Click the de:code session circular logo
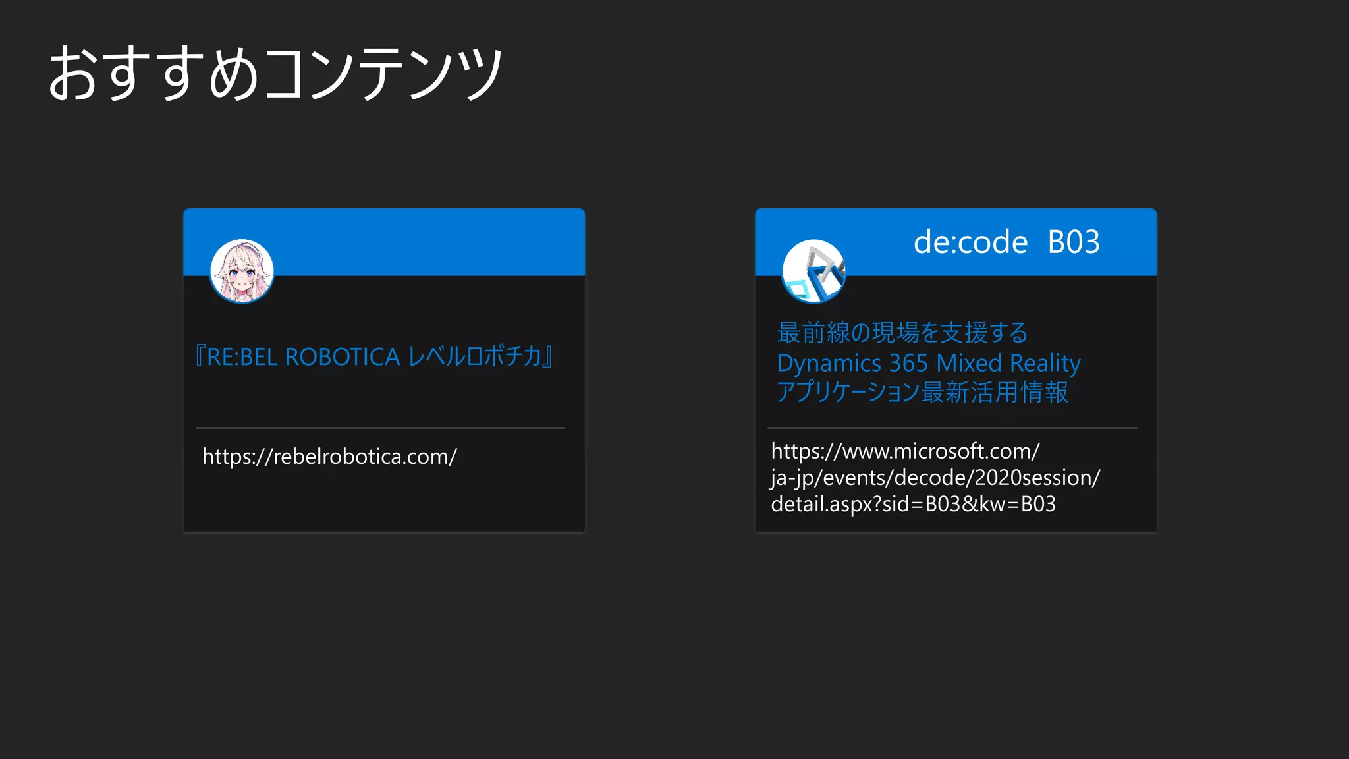This screenshot has width=1349, height=759. point(813,271)
